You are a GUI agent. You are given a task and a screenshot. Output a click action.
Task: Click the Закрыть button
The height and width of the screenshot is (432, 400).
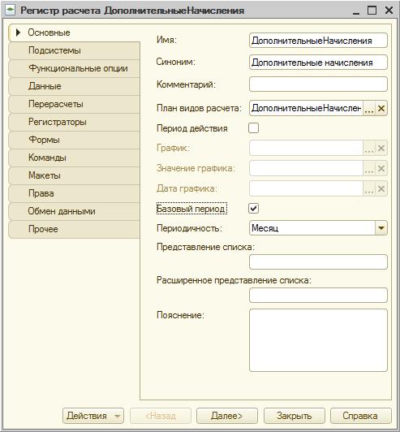click(x=295, y=416)
